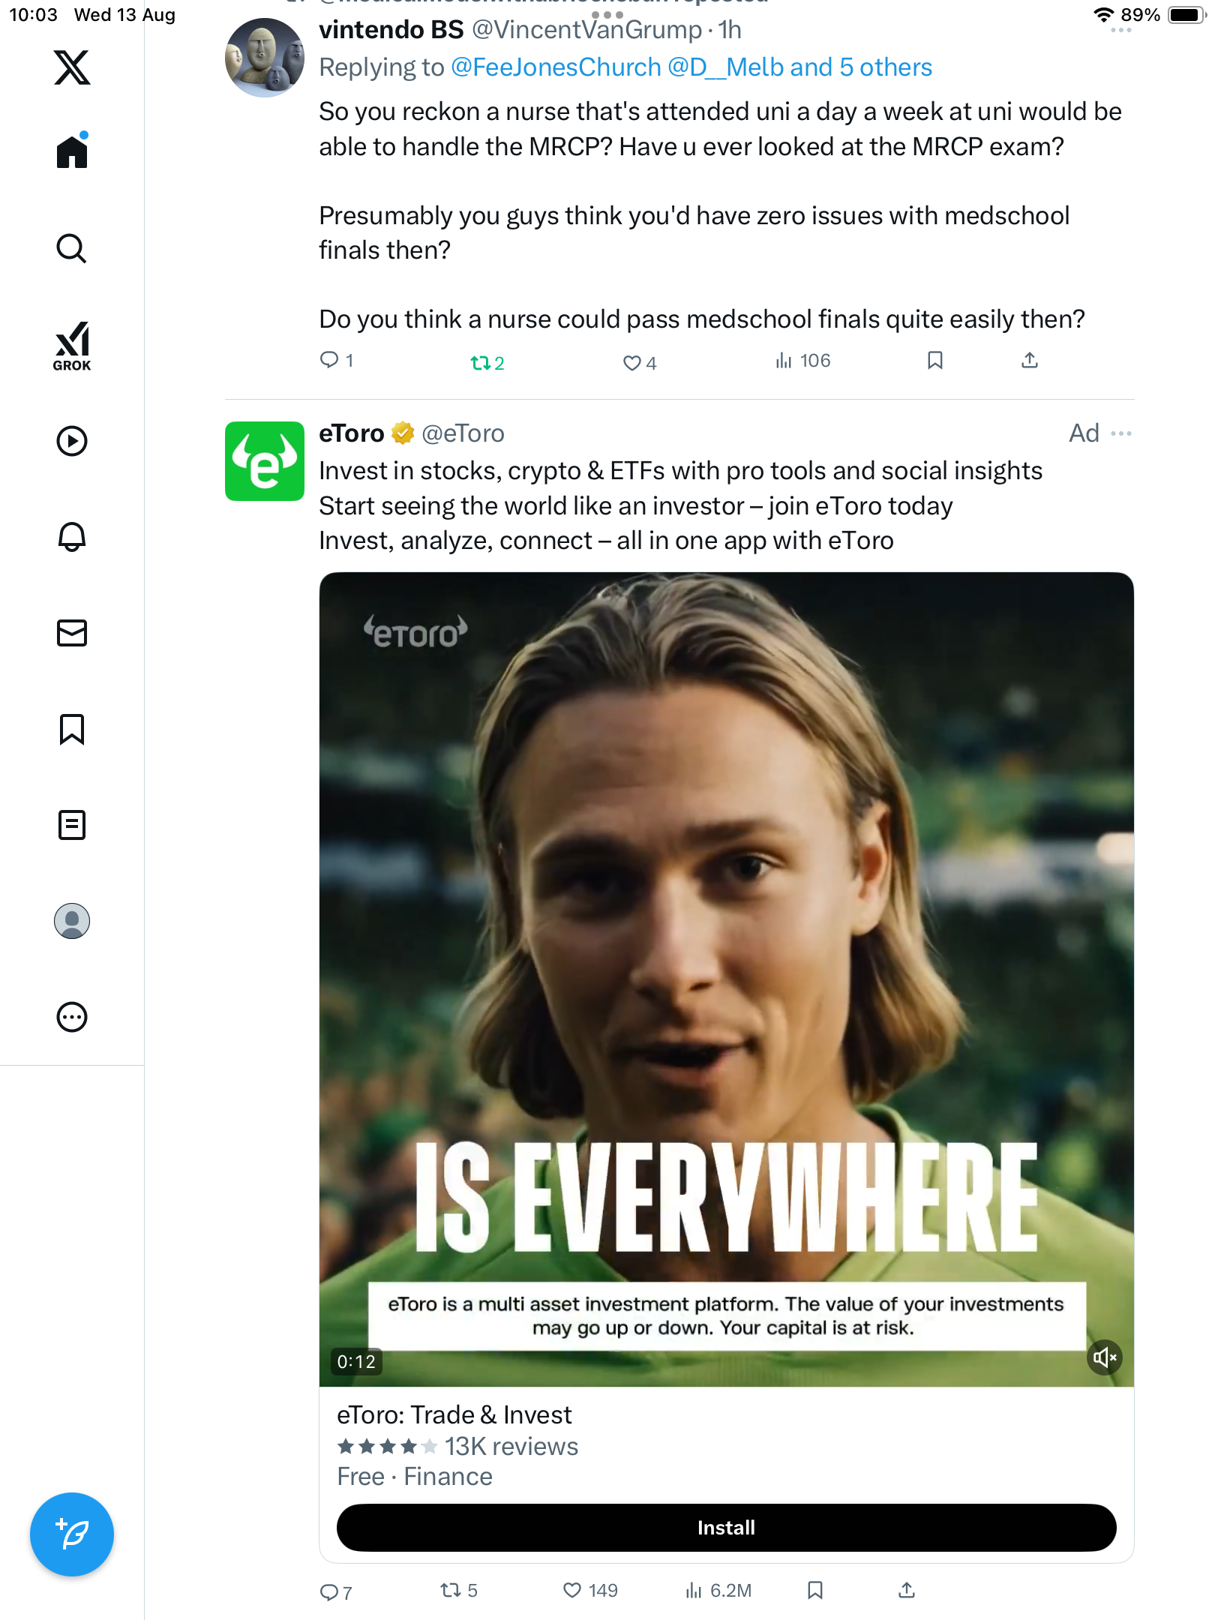Undo repost on vintendo BS tweet
1215x1620 pixels.
[480, 363]
